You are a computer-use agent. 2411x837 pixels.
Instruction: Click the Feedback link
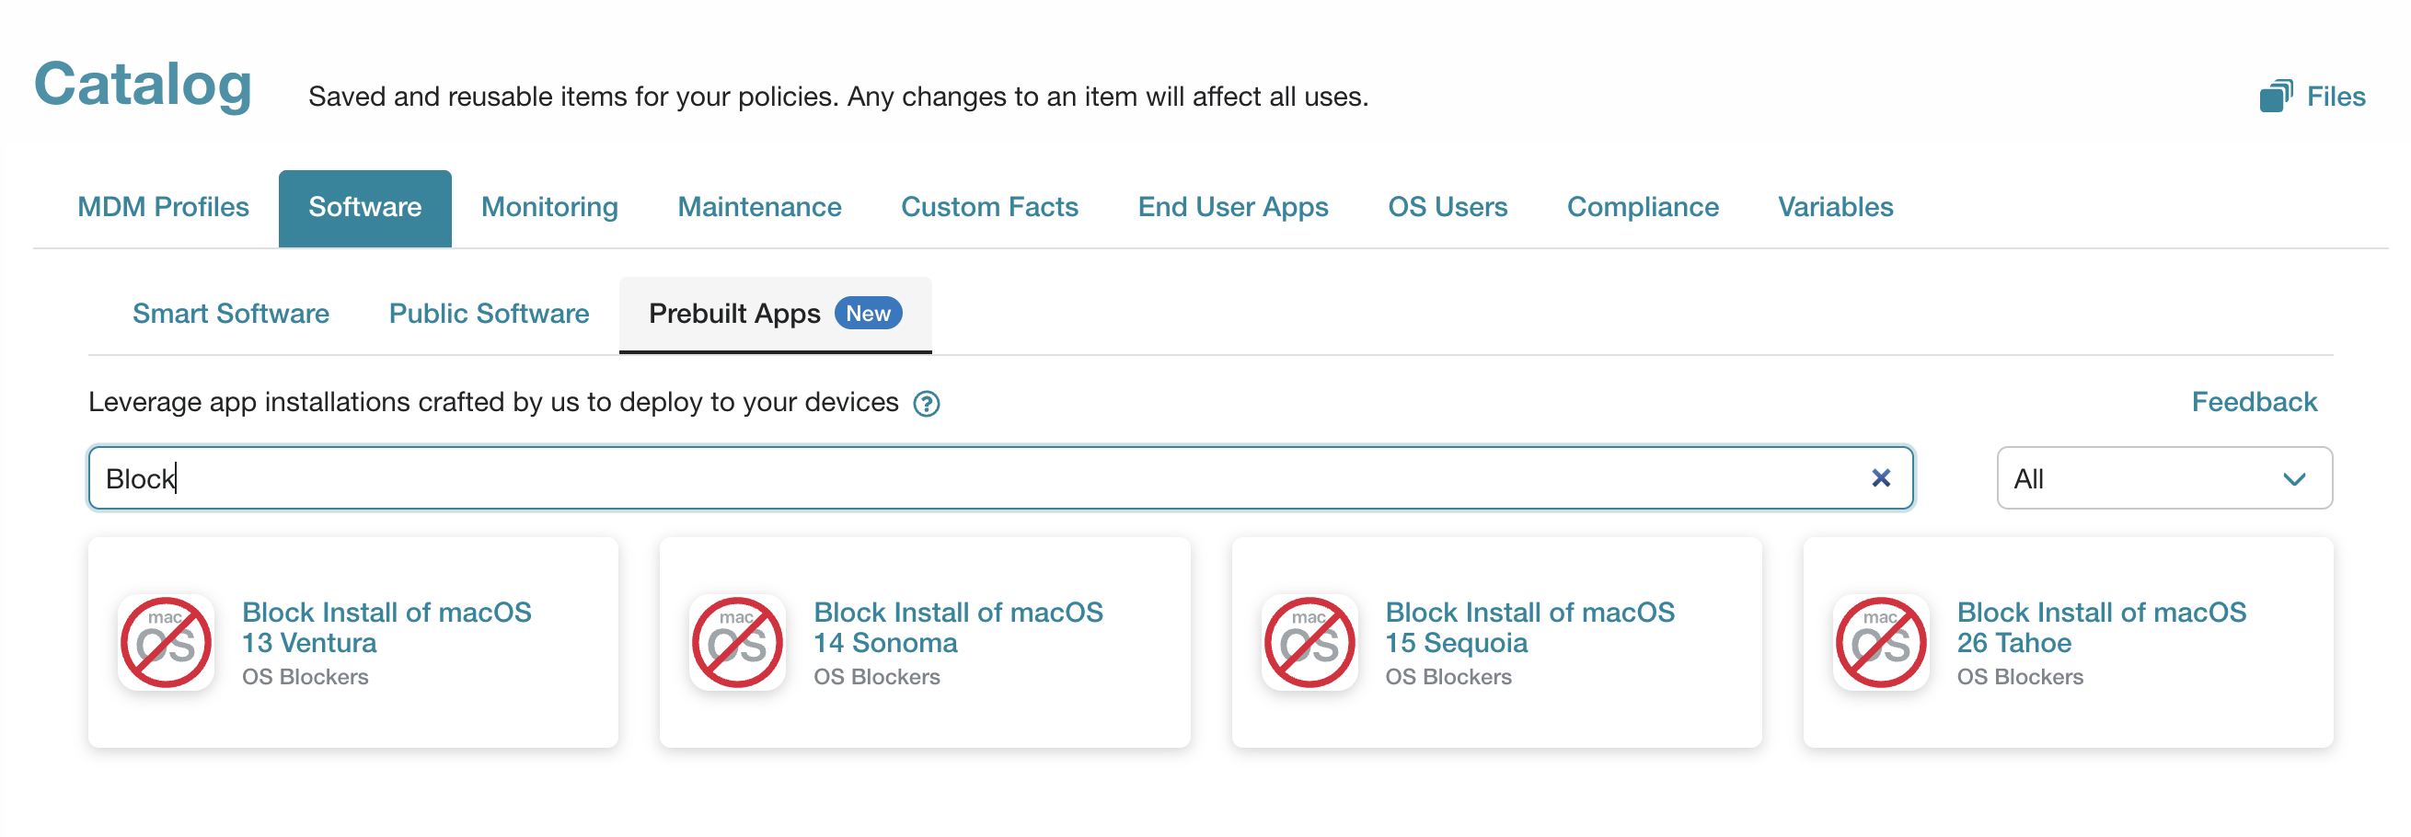pos(2254,401)
